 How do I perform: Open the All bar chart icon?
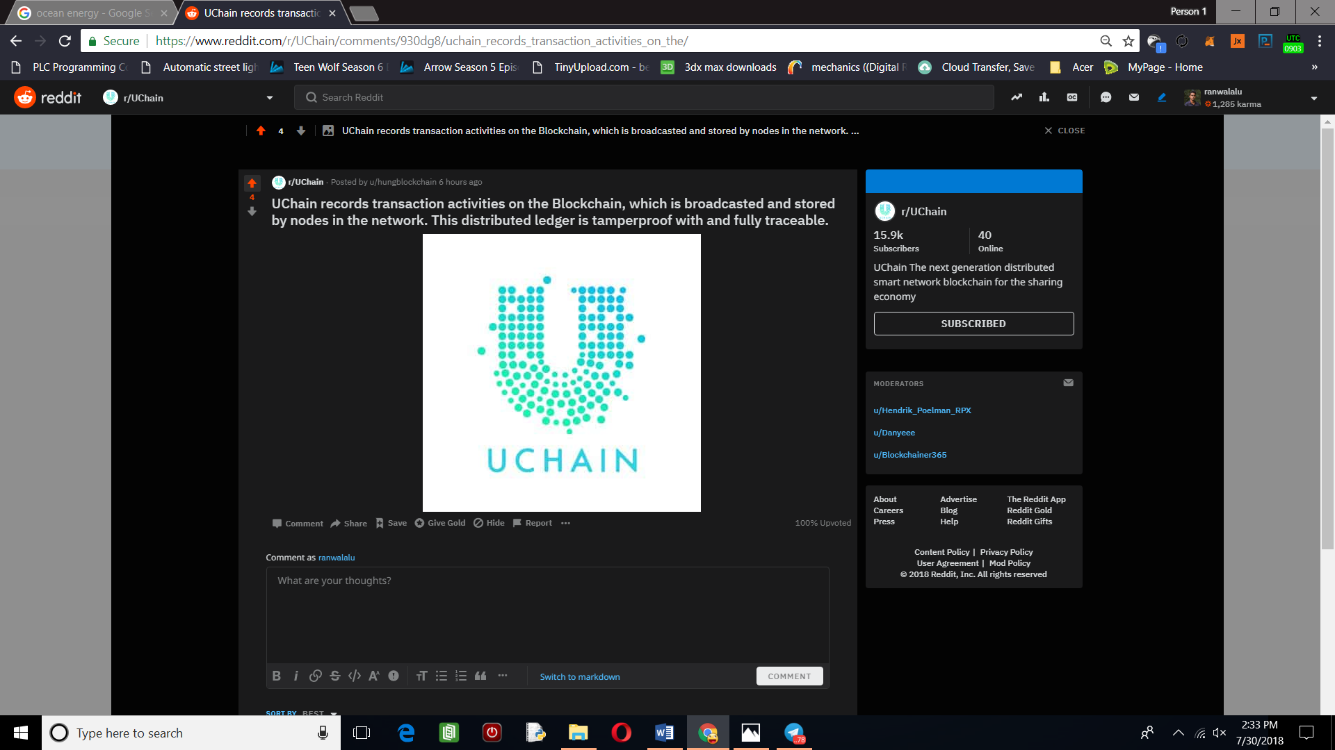pos(1044,97)
